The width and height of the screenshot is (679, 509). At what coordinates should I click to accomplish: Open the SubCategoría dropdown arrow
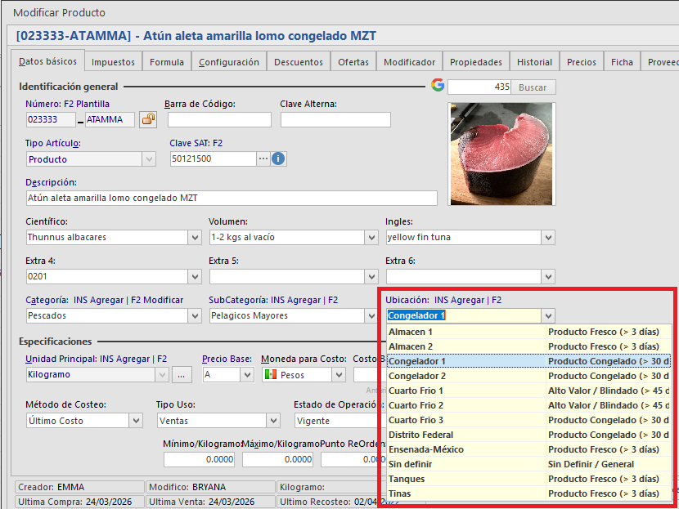tap(371, 316)
